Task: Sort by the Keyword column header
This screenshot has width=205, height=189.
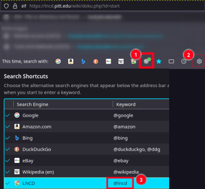Action: [141, 104]
